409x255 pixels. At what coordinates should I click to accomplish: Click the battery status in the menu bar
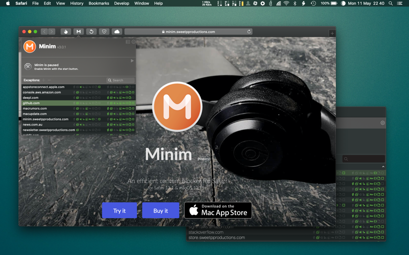(329, 3)
